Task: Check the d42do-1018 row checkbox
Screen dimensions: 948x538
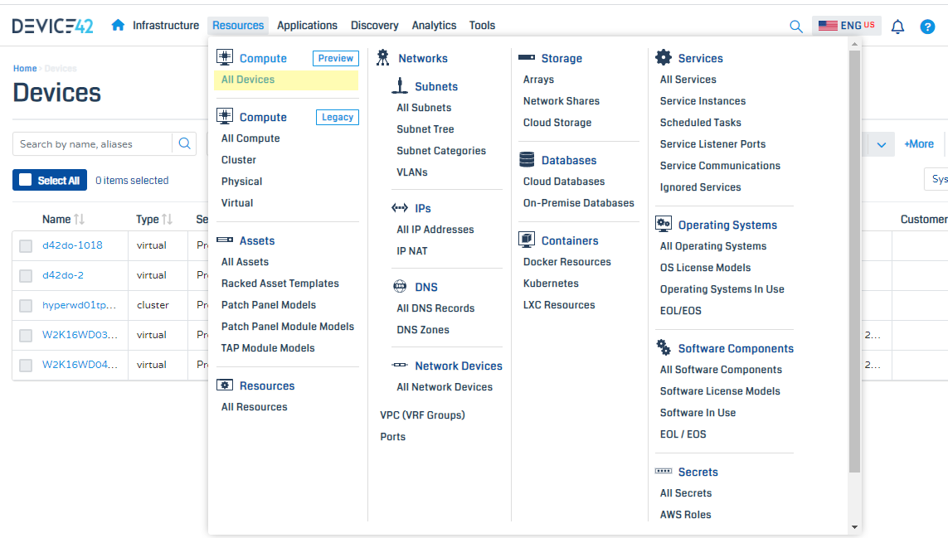Action: 26,246
